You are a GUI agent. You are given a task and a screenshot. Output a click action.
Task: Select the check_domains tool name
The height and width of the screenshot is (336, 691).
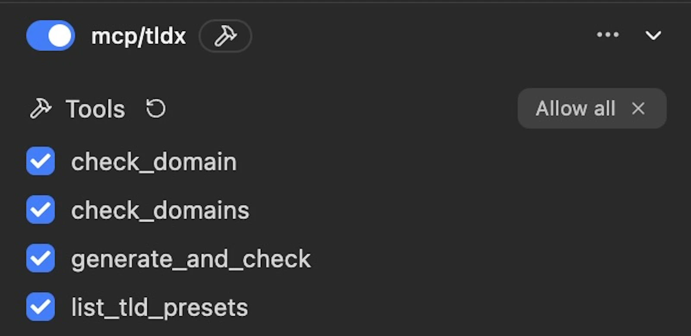point(160,211)
